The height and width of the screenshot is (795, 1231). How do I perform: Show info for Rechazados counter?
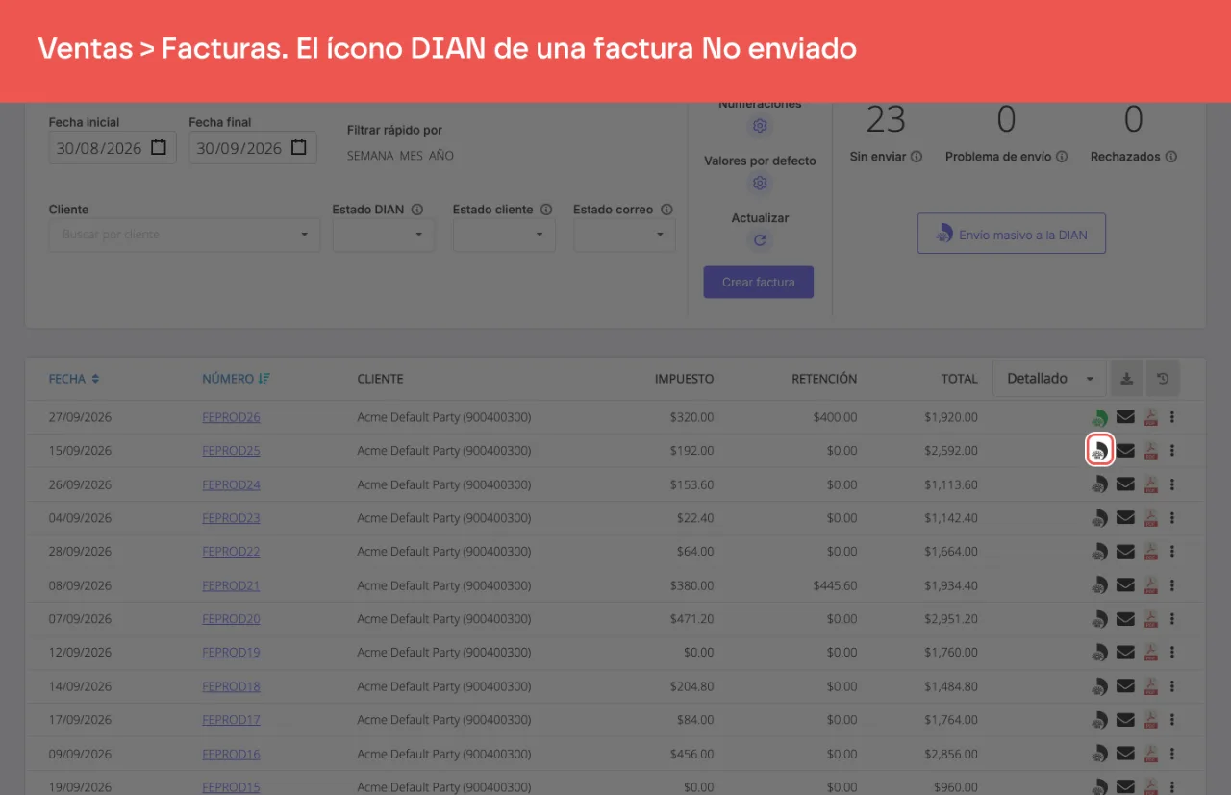[1171, 156]
